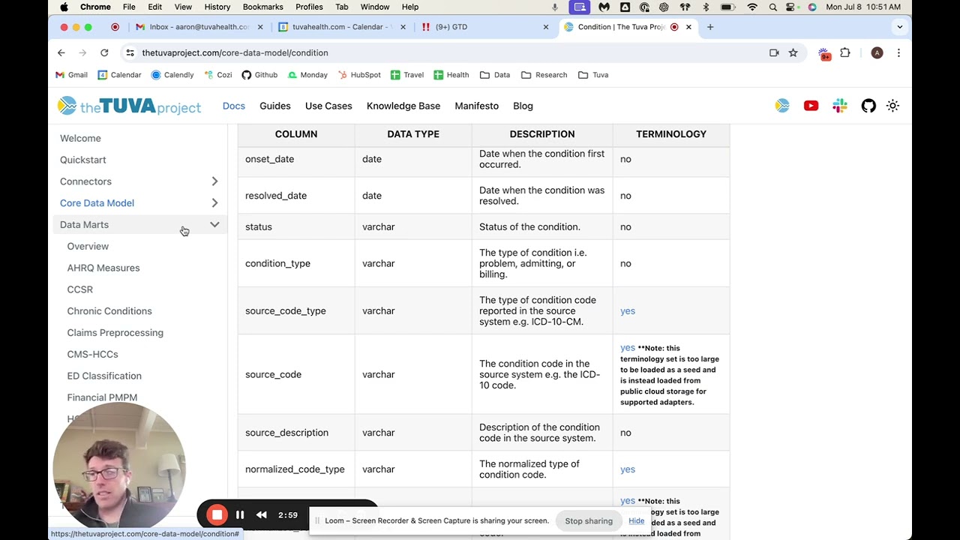
Task: Open macOS Spotlight search icon
Action: tap(774, 7)
